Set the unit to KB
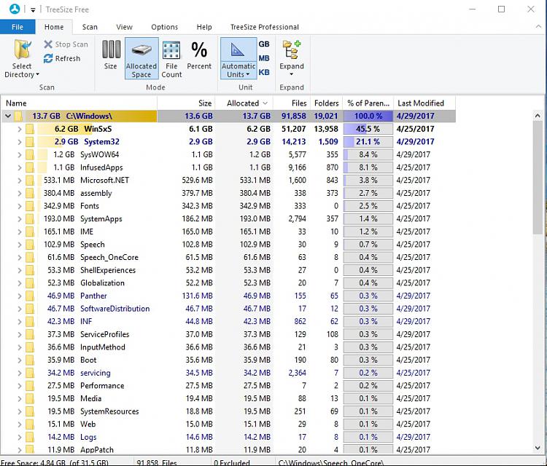This screenshot has width=547, height=466. pyautogui.click(x=264, y=72)
